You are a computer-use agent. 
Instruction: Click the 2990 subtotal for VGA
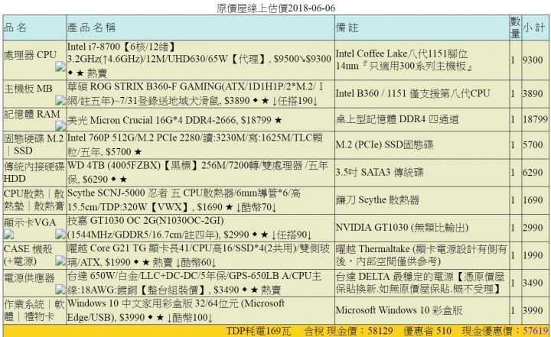click(x=533, y=228)
